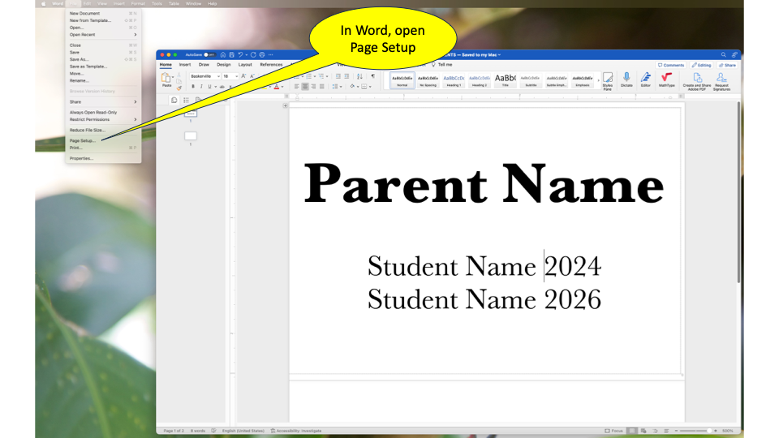This screenshot has height=438, width=779.
Task: Toggle Focus mode in status bar
Action: pos(614,431)
